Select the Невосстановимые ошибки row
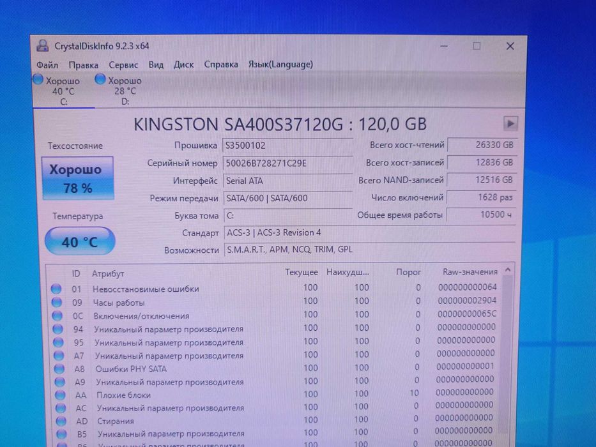 [275, 288]
